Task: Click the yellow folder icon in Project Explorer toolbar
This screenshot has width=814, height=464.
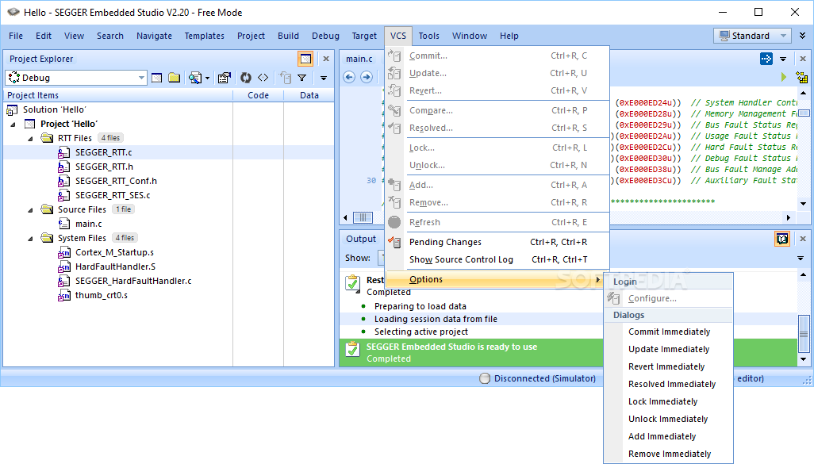Action: click(175, 78)
